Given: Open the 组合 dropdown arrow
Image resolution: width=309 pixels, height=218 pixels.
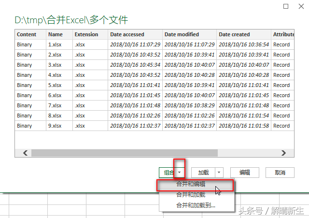Looking at the screenshot, I should (x=179, y=173).
